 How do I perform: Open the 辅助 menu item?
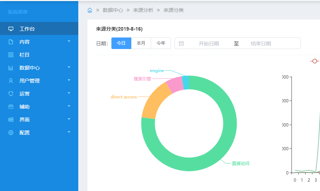coord(25,107)
